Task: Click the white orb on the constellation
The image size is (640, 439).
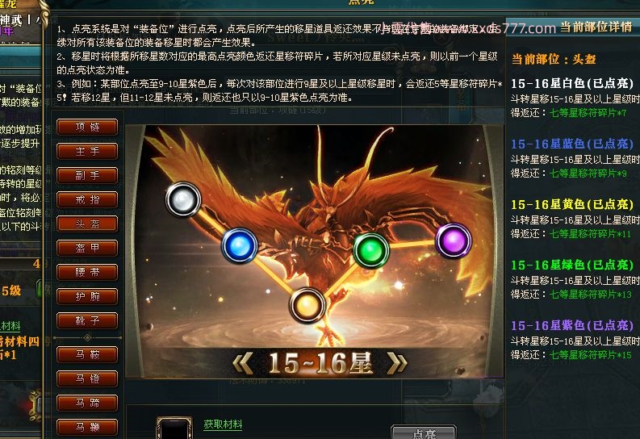Action: pos(183,199)
